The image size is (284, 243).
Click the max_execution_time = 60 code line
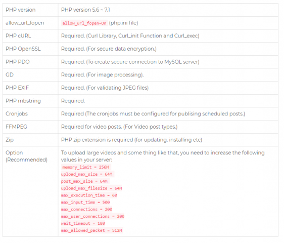(x=89, y=195)
